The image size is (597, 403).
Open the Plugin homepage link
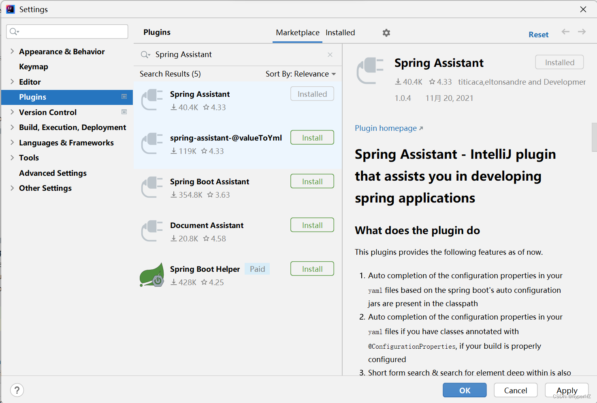click(389, 128)
